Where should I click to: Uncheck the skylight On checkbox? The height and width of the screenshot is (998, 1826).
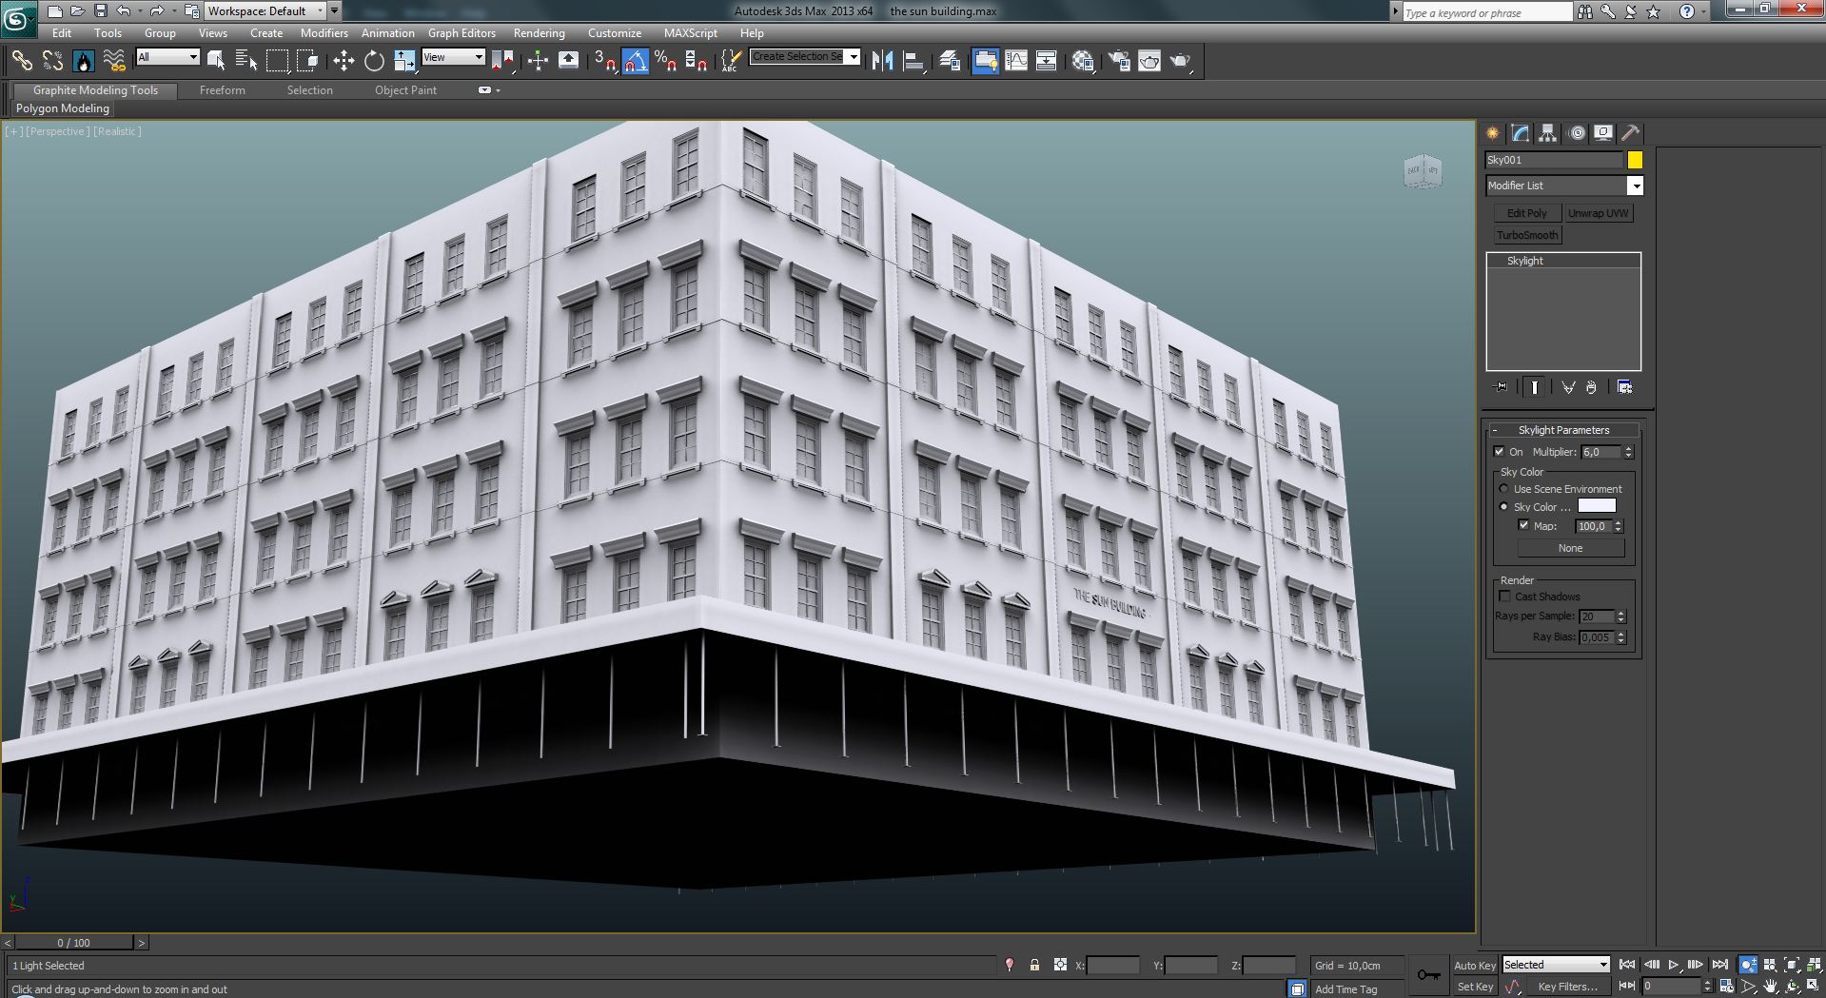1500,452
